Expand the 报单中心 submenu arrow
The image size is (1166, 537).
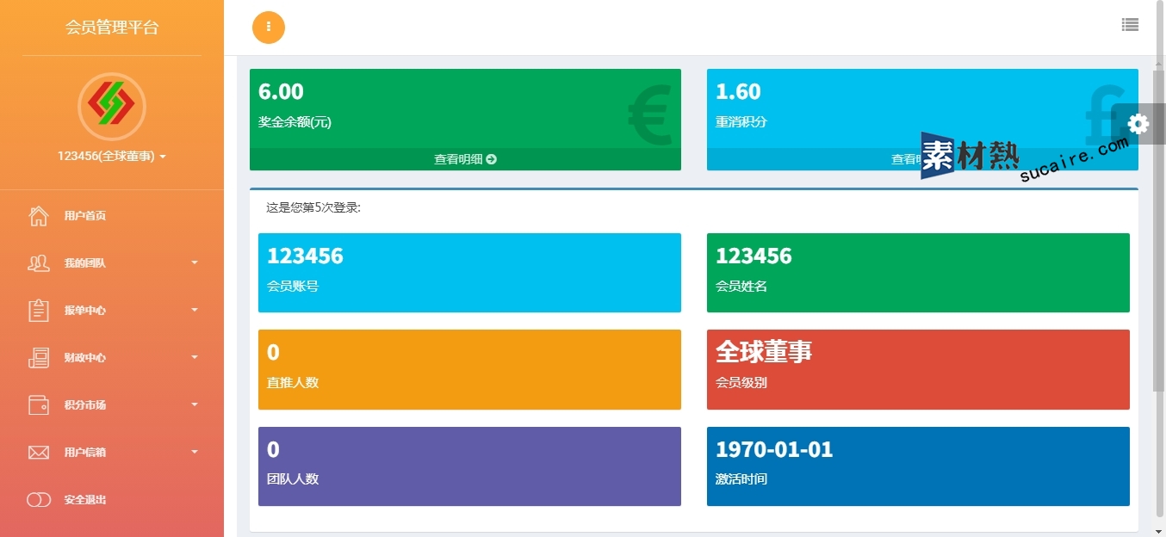(x=195, y=310)
